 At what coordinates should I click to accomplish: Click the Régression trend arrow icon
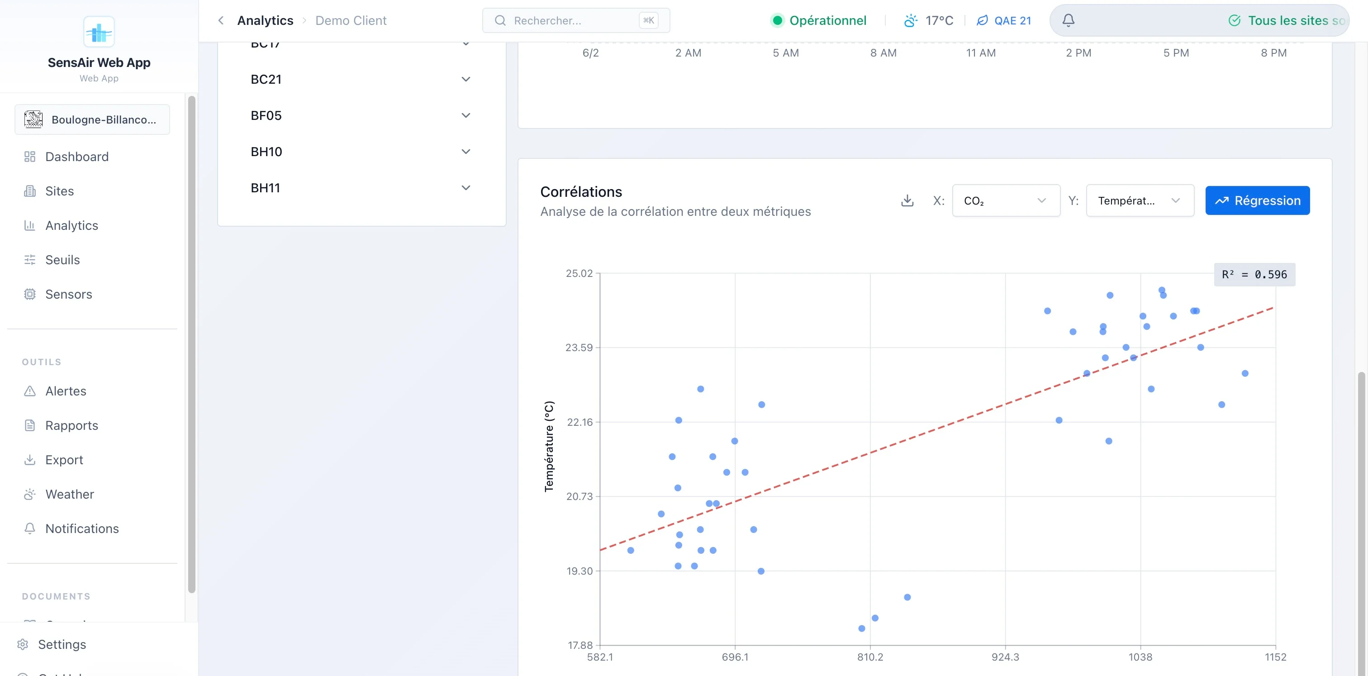(1222, 200)
